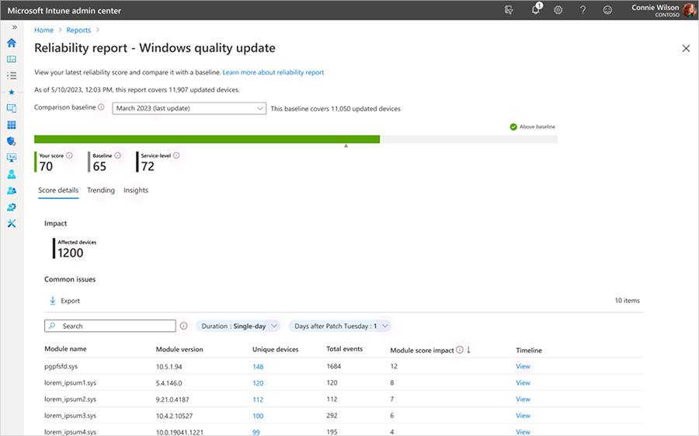Image resolution: width=699 pixels, height=436 pixels.
Task: Open 100 unique devices for lorem_ipsum3.sys
Action: tap(258, 416)
